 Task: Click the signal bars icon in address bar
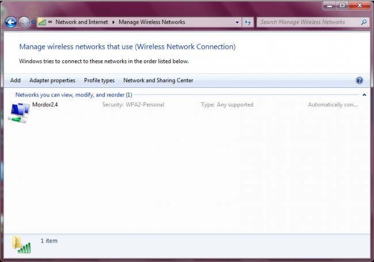42,22
